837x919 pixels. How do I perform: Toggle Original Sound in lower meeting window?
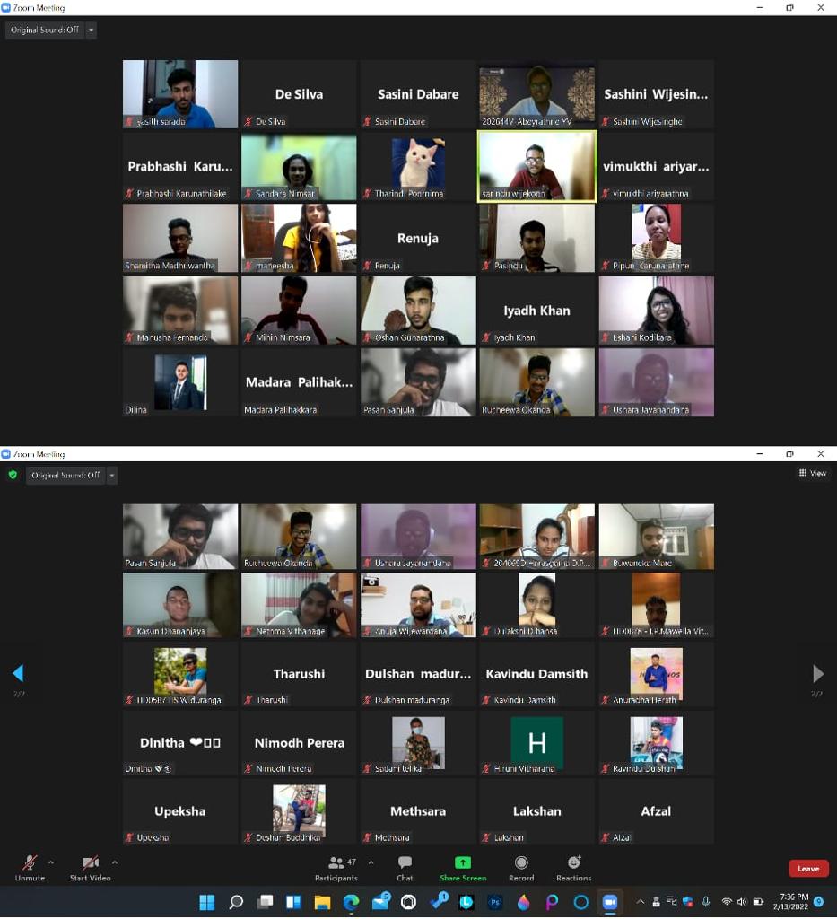pyautogui.click(x=65, y=475)
